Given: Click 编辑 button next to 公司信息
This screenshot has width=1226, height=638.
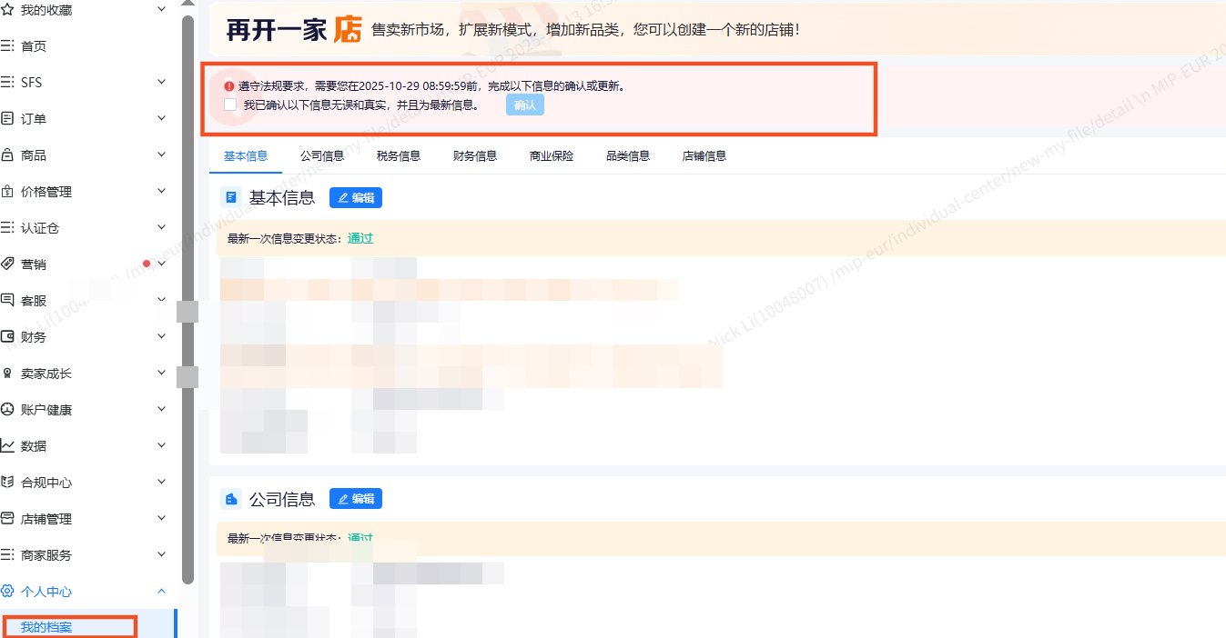Looking at the screenshot, I should pyautogui.click(x=356, y=499).
